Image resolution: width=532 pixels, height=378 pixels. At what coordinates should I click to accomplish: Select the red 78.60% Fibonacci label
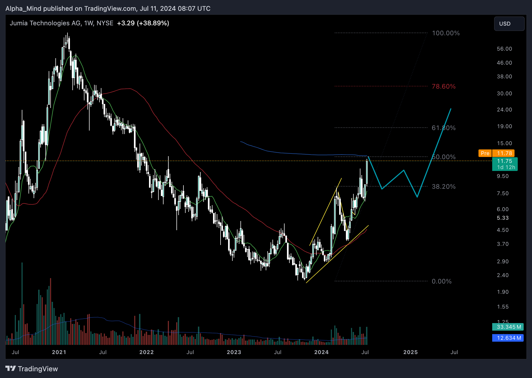click(444, 86)
